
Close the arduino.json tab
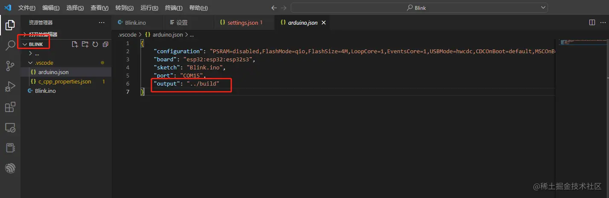(324, 23)
